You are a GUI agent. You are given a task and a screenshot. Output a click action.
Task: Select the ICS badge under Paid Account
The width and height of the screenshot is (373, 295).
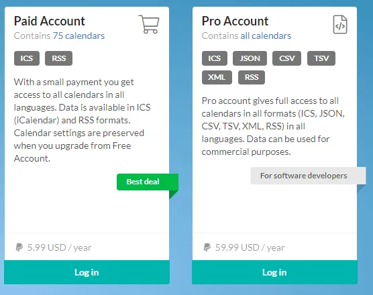(x=27, y=58)
